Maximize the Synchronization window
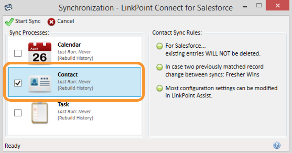Viewport: 292px width, 153px height. pyautogui.click(x=259, y=6)
